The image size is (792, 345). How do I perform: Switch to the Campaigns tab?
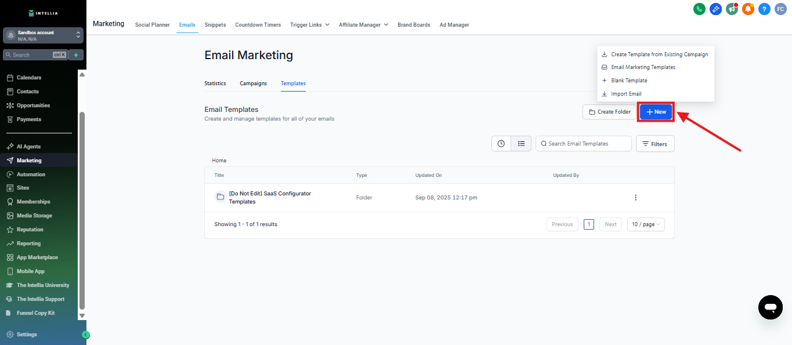(x=253, y=83)
